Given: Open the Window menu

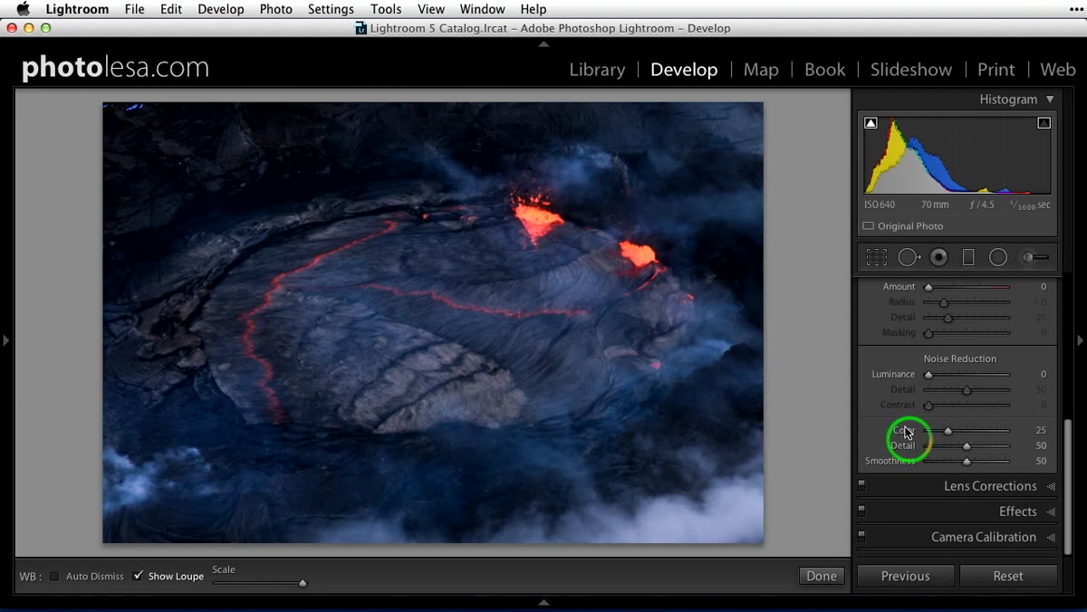Looking at the screenshot, I should point(482,9).
